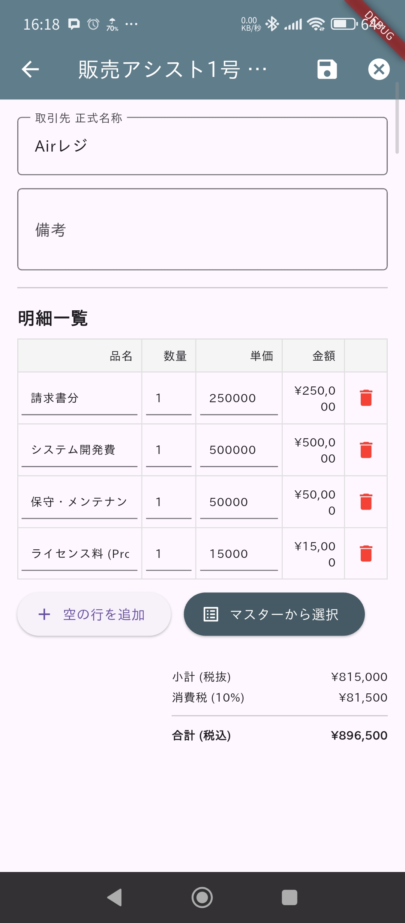Focus the 備考 notes field
The width and height of the screenshot is (405, 923).
click(202, 230)
